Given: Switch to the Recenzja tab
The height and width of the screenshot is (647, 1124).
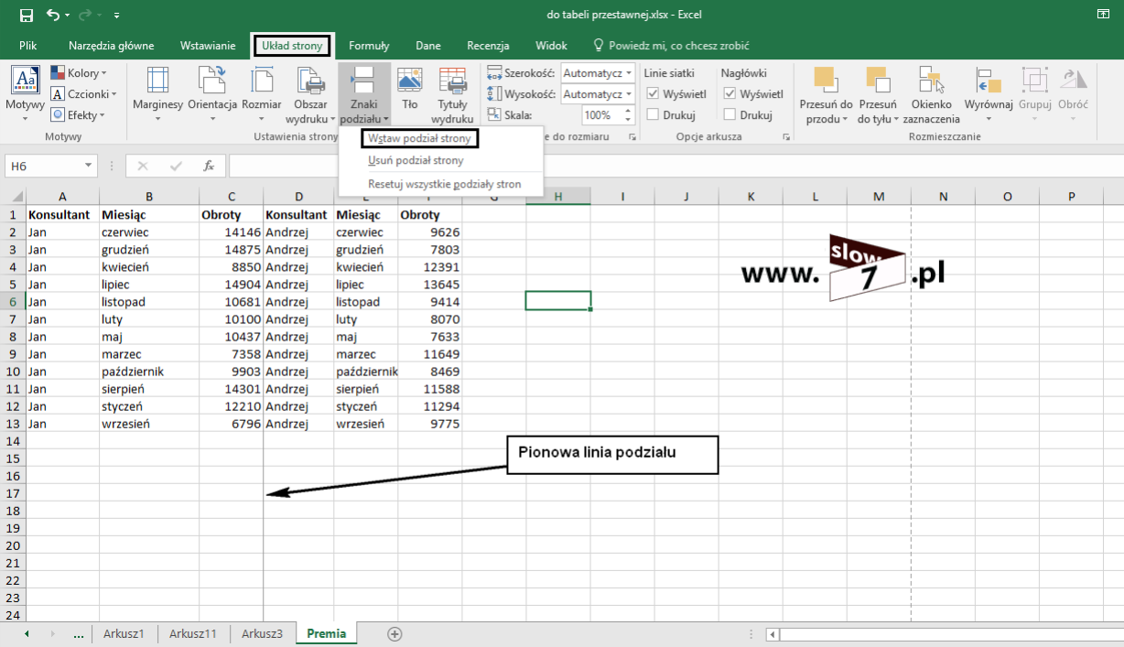Looking at the screenshot, I should [488, 46].
